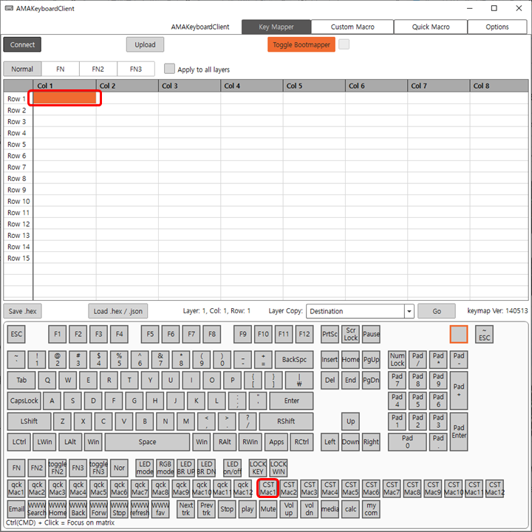This screenshot has width=532, height=532.
Task: Open the Layer Copy Destination dropdown
Action: pyautogui.click(x=360, y=311)
